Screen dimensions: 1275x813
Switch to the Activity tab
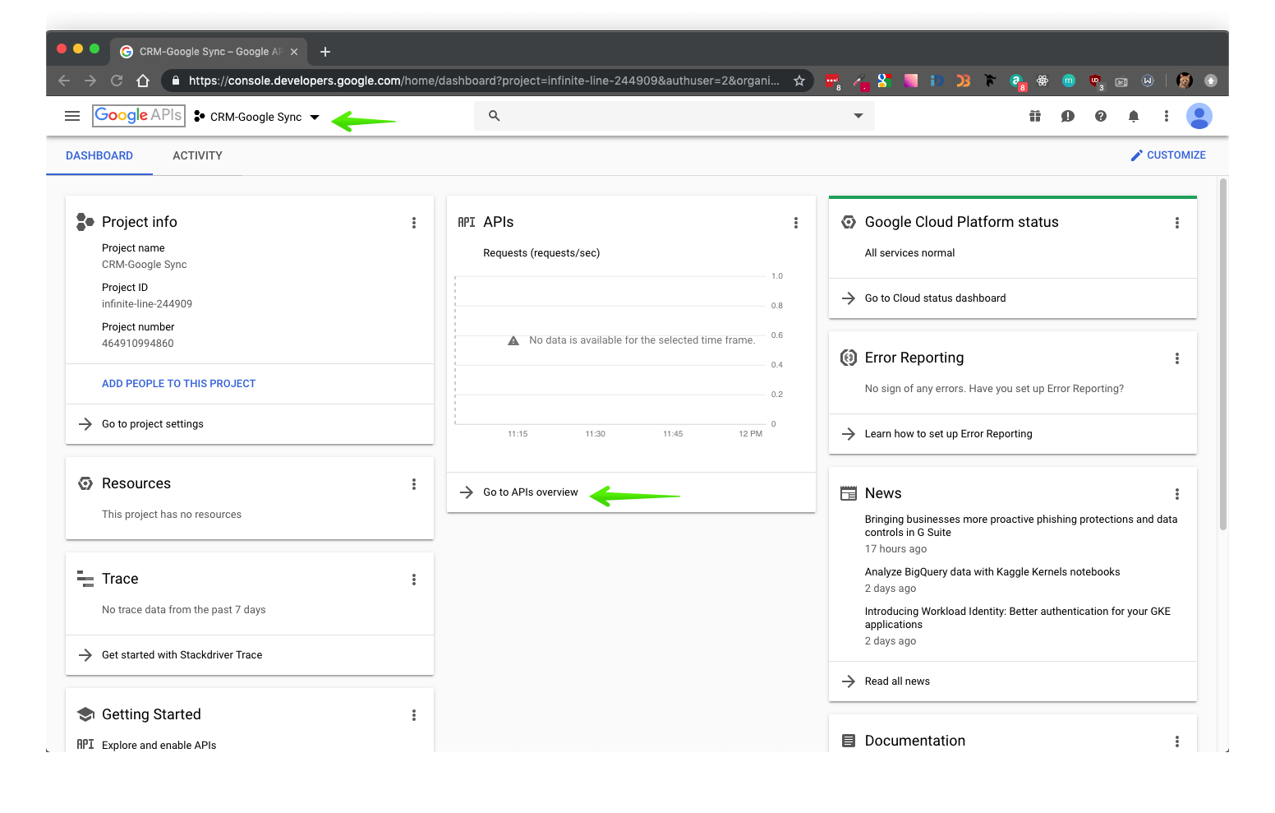point(197,155)
